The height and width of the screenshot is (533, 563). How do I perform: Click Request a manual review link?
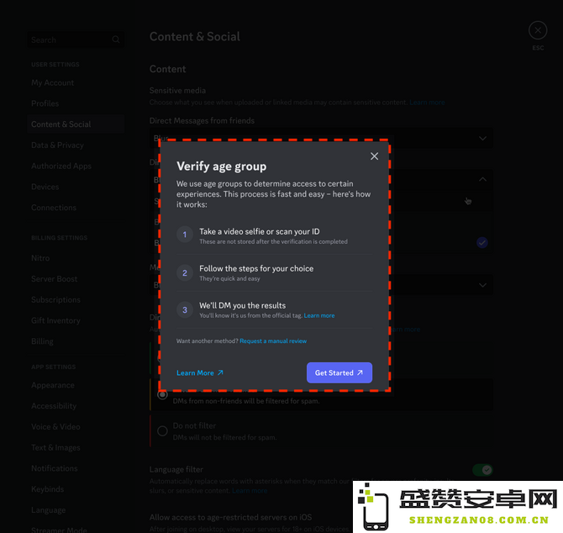click(x=273, y=340)
